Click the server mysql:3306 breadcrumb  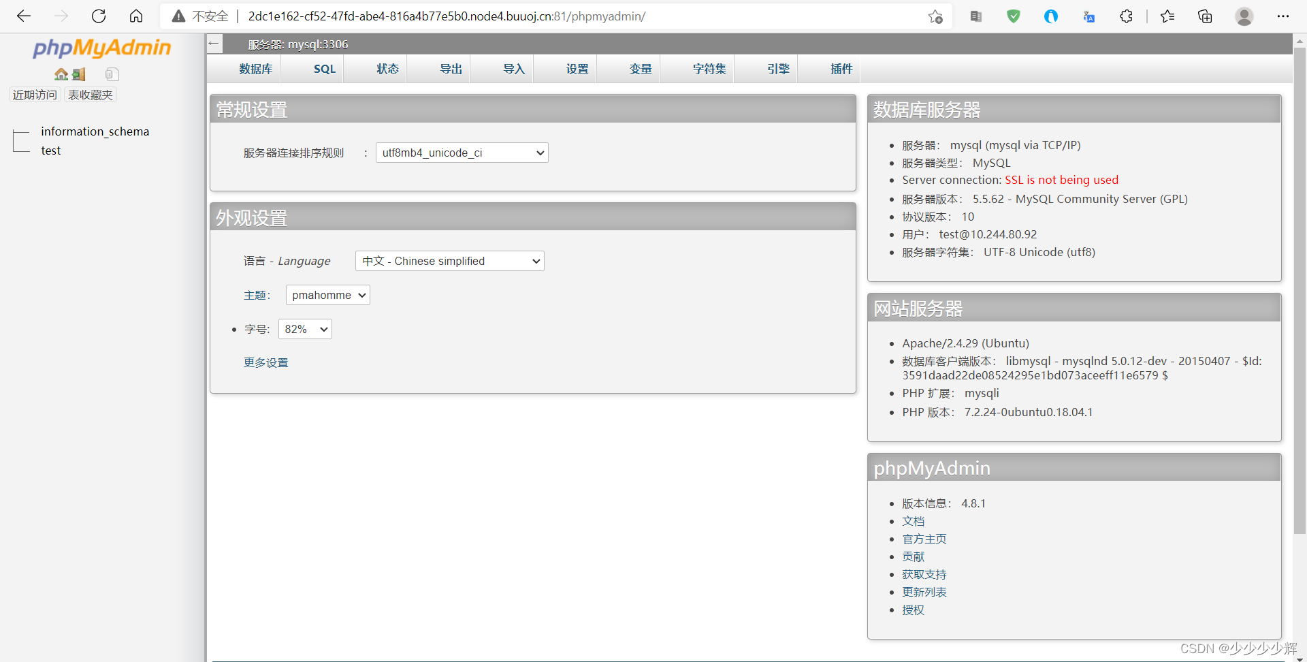tap(298, 44)
